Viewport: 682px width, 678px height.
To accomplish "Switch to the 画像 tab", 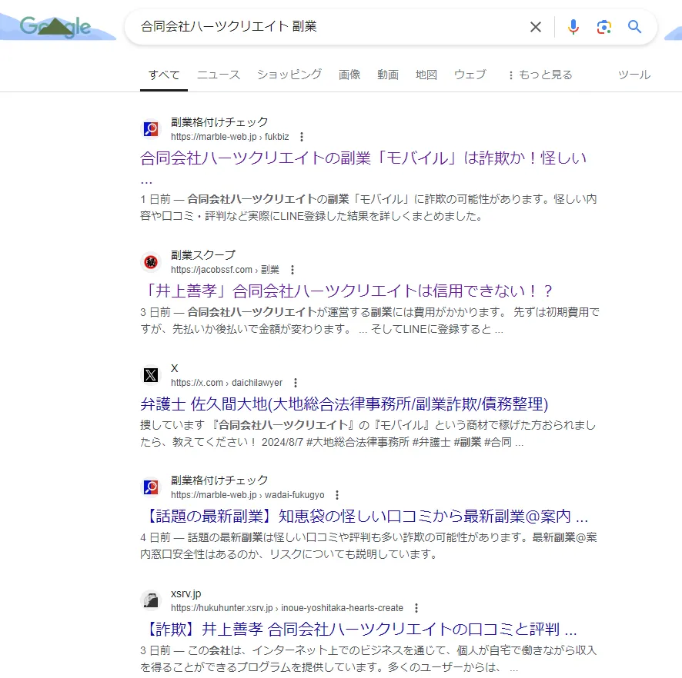I will (x=349, y=75).
